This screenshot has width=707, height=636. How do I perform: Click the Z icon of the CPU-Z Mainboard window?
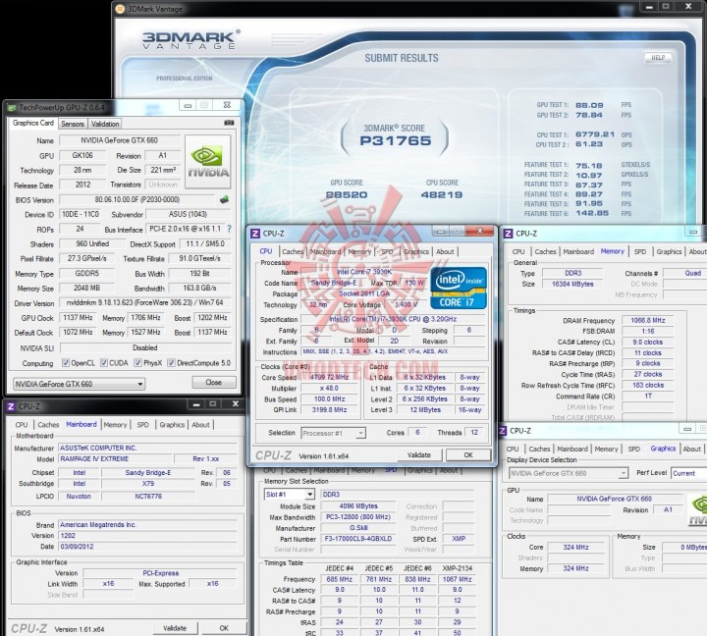[x=11, y=406]
